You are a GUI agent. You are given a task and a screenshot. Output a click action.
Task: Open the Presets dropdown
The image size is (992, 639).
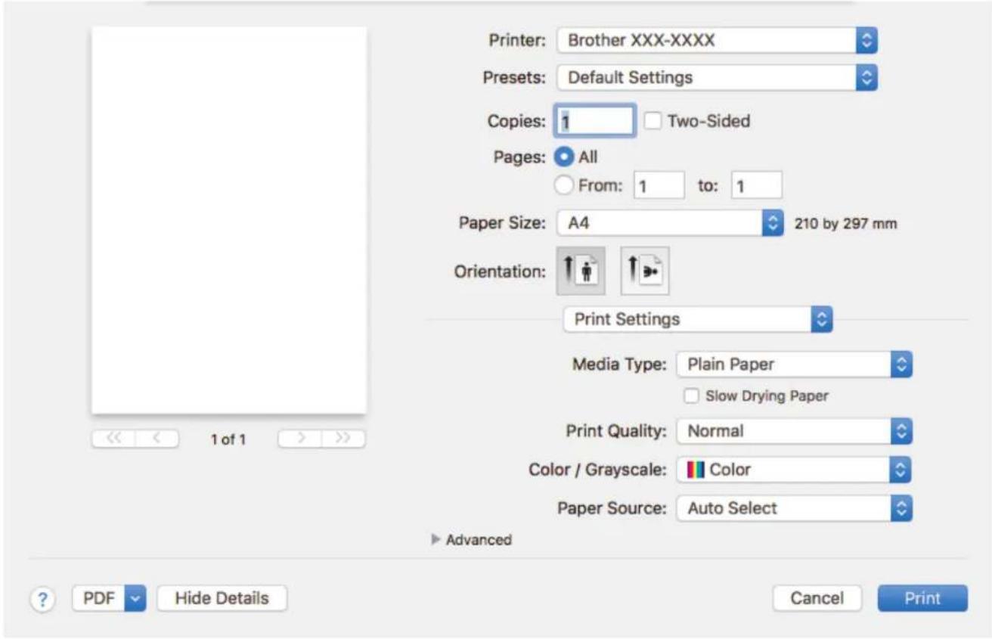[716, 77]
